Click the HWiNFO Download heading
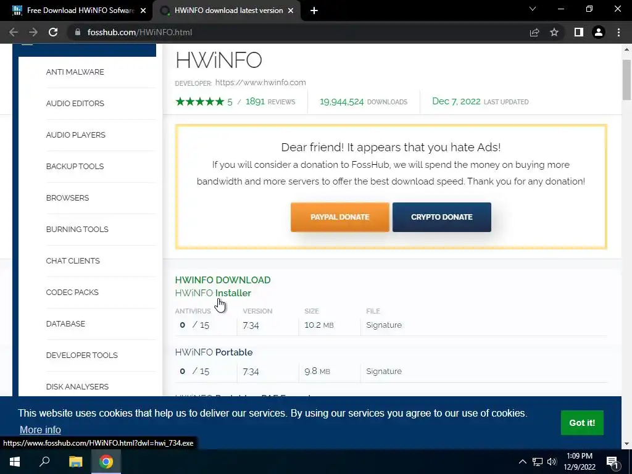 pos(223,280)
